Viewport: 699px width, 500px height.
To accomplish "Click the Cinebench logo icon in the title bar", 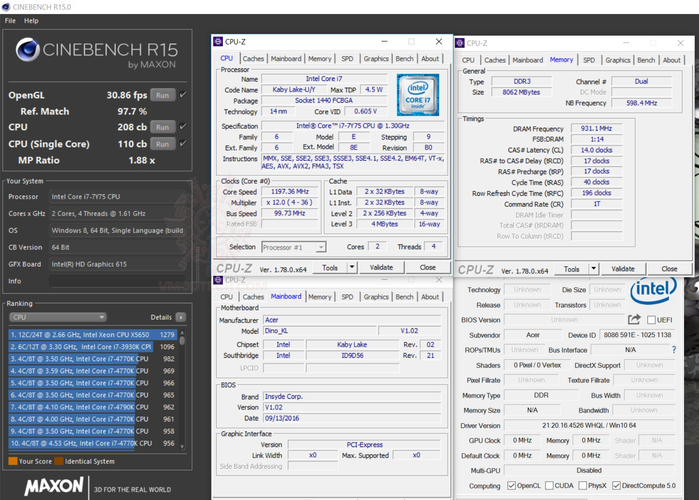I will coord(6,7).
